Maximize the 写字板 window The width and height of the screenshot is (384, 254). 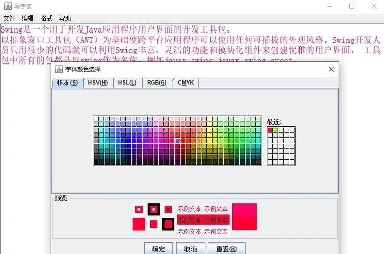[352, 6]
